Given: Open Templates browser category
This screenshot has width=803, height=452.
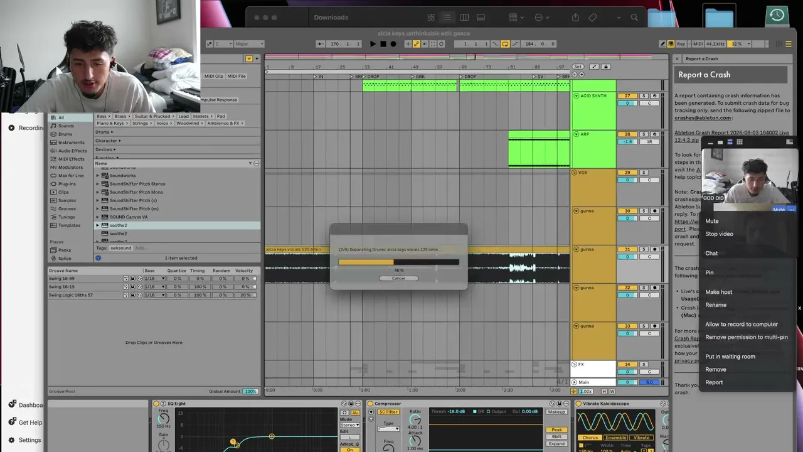Looking at the screenshot, I should pyautogui.click(x=69, y=225).
